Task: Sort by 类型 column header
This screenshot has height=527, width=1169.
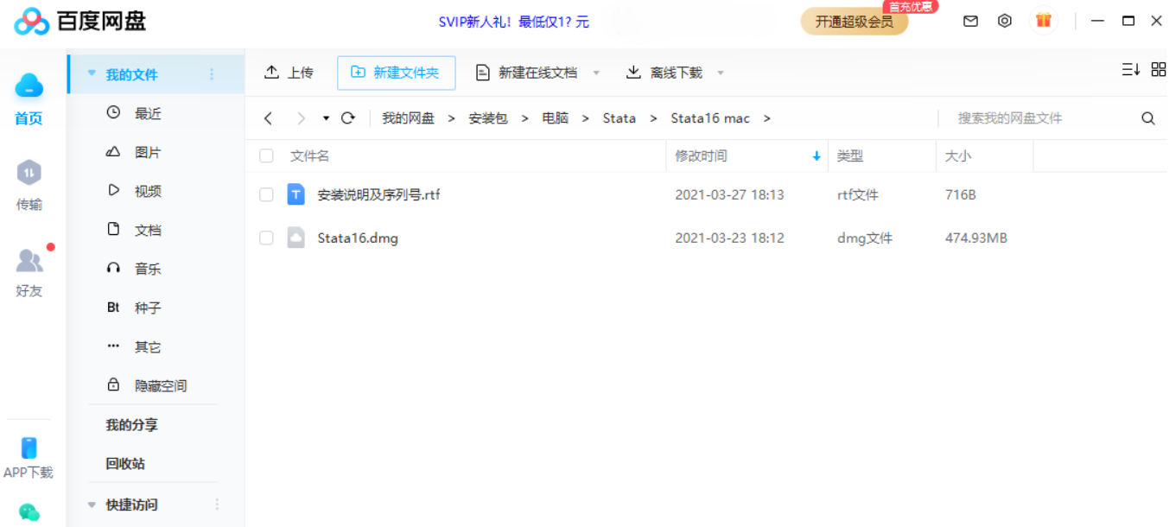Action: tap(850, 156)
